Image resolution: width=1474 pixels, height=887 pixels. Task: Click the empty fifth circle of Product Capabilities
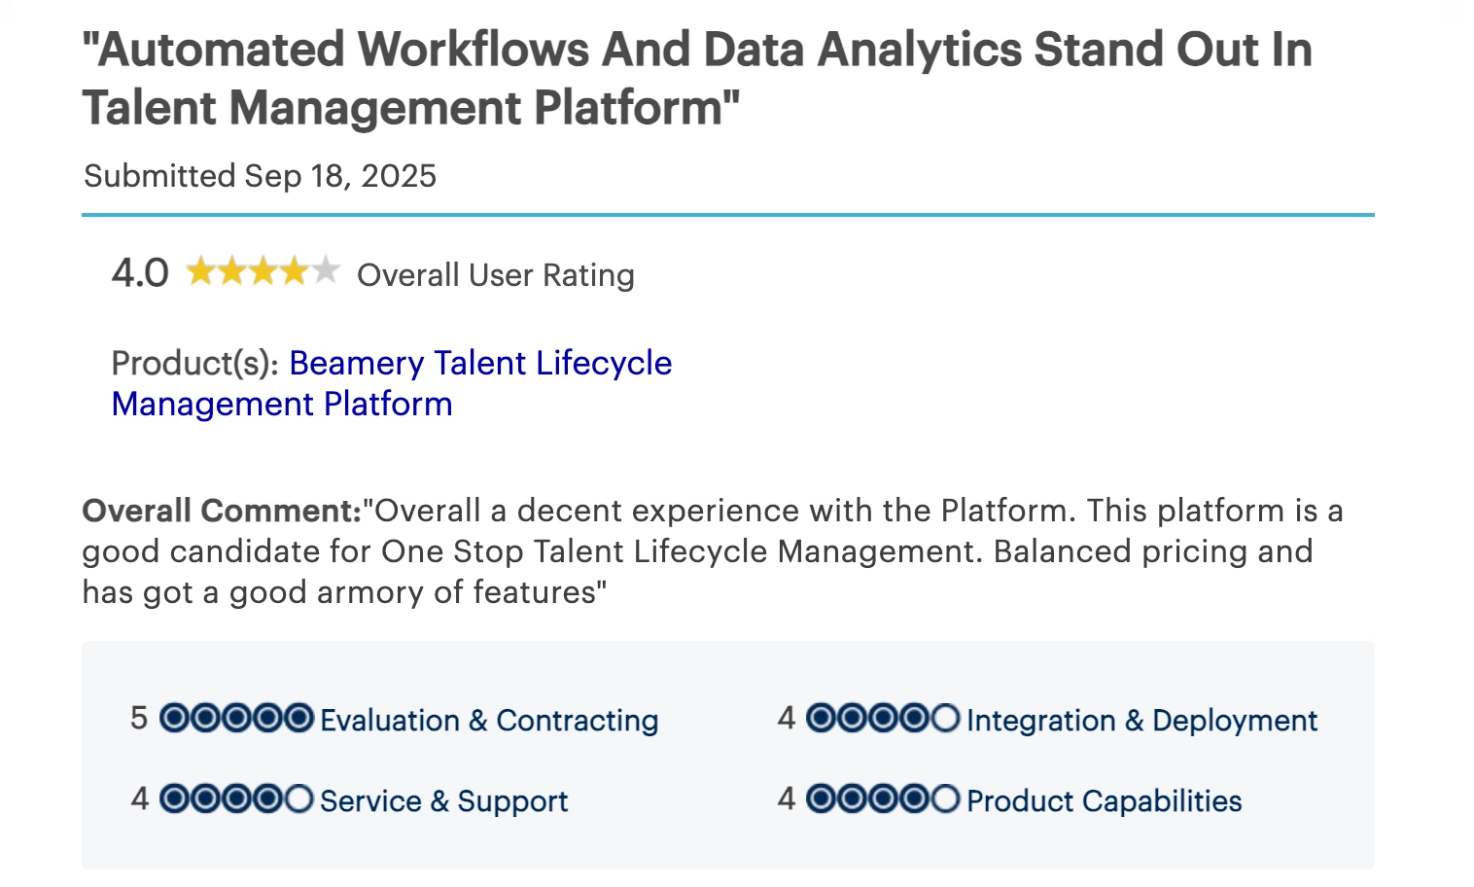pyautogui.click(x=945, y=799)
